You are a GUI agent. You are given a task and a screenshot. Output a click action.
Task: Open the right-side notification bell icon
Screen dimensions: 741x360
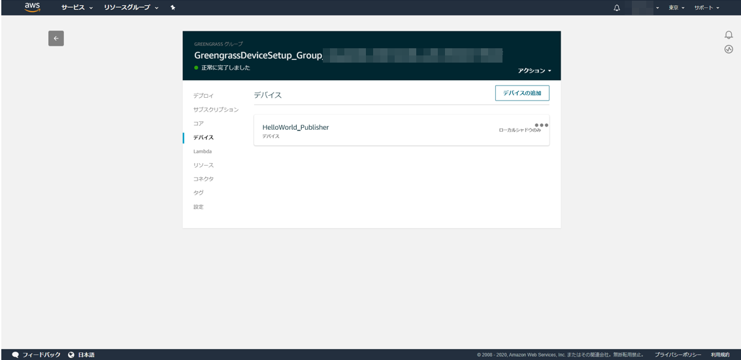(x=729, y=35)
